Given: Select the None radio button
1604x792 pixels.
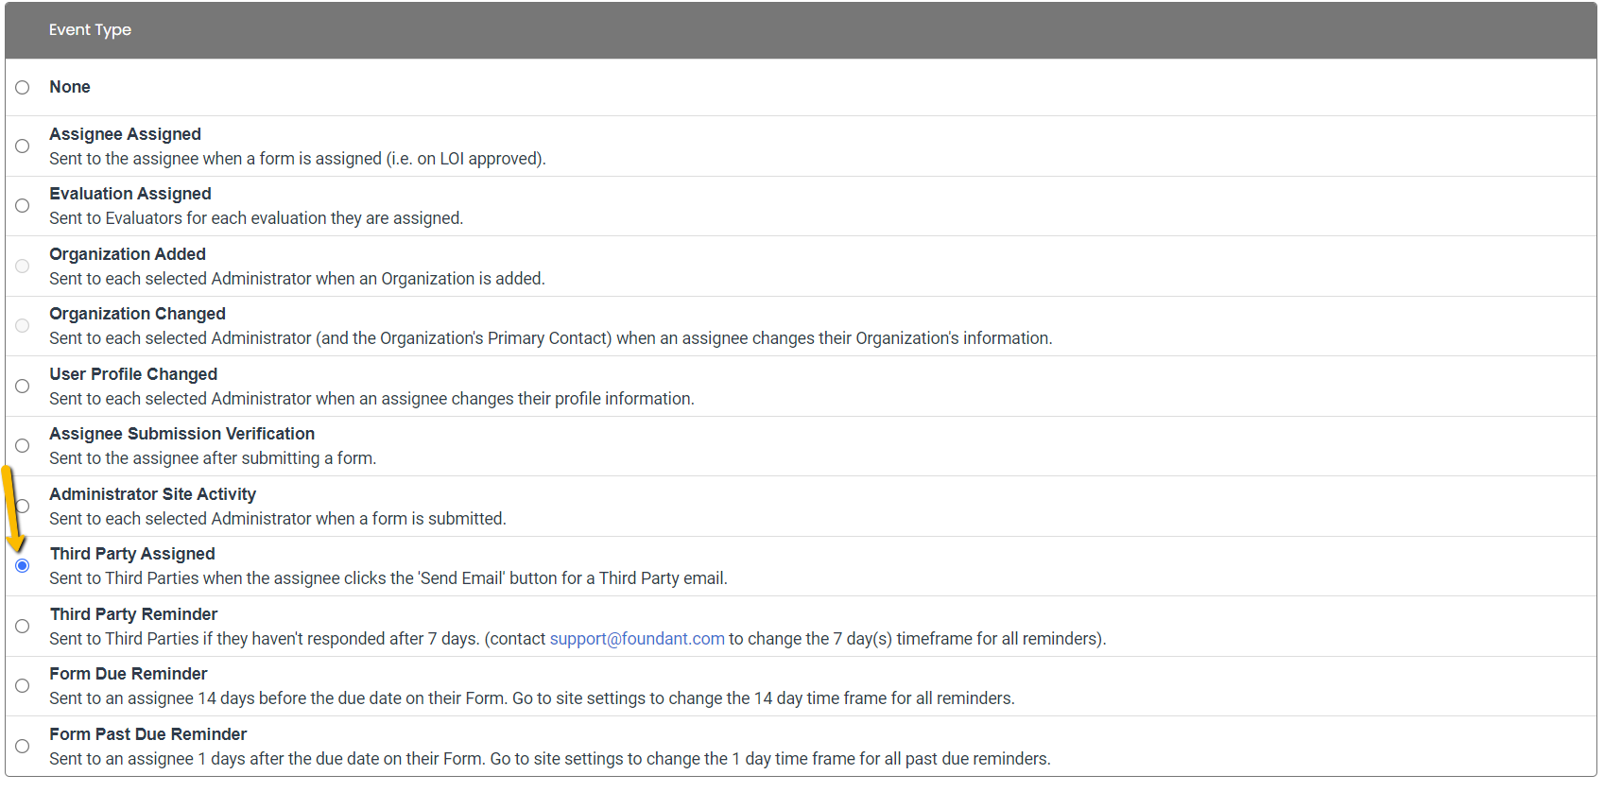Looking at the screenshot, I should click(x=23, y=87).
